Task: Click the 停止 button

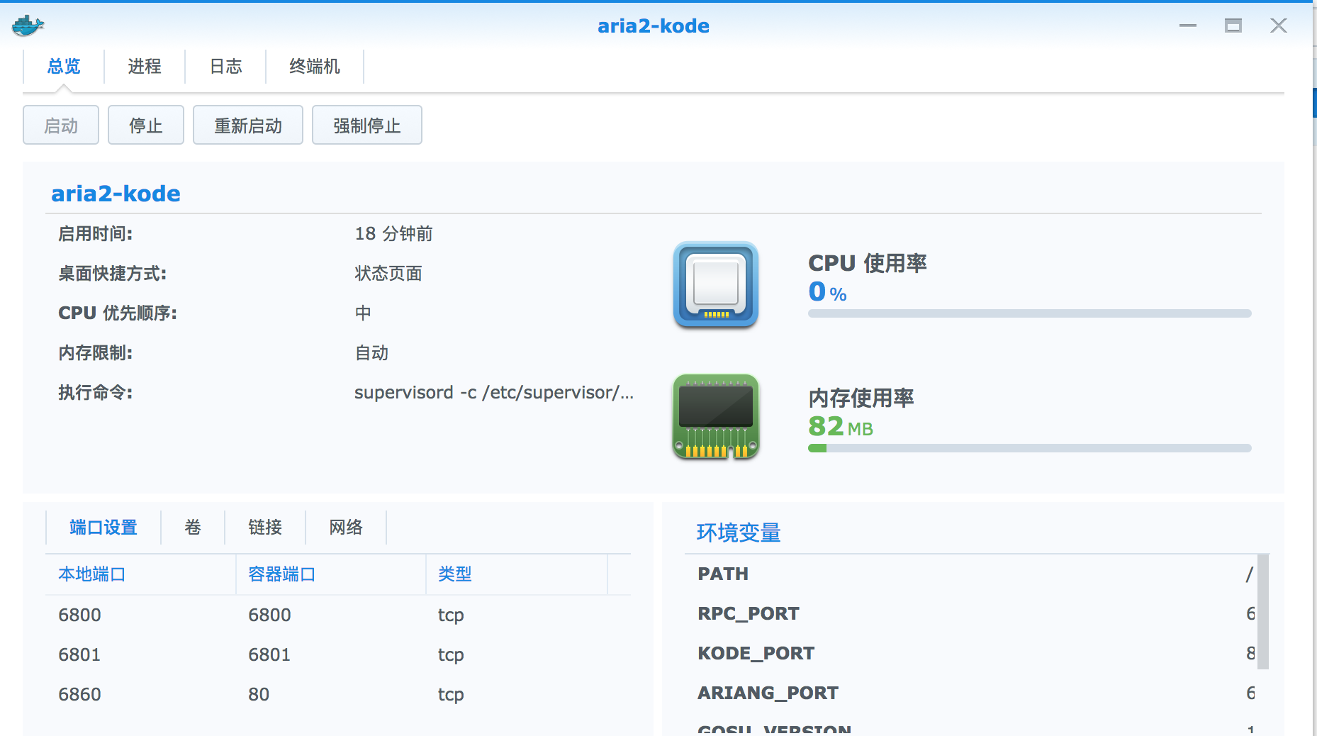Action: click(x=146, y=126)
